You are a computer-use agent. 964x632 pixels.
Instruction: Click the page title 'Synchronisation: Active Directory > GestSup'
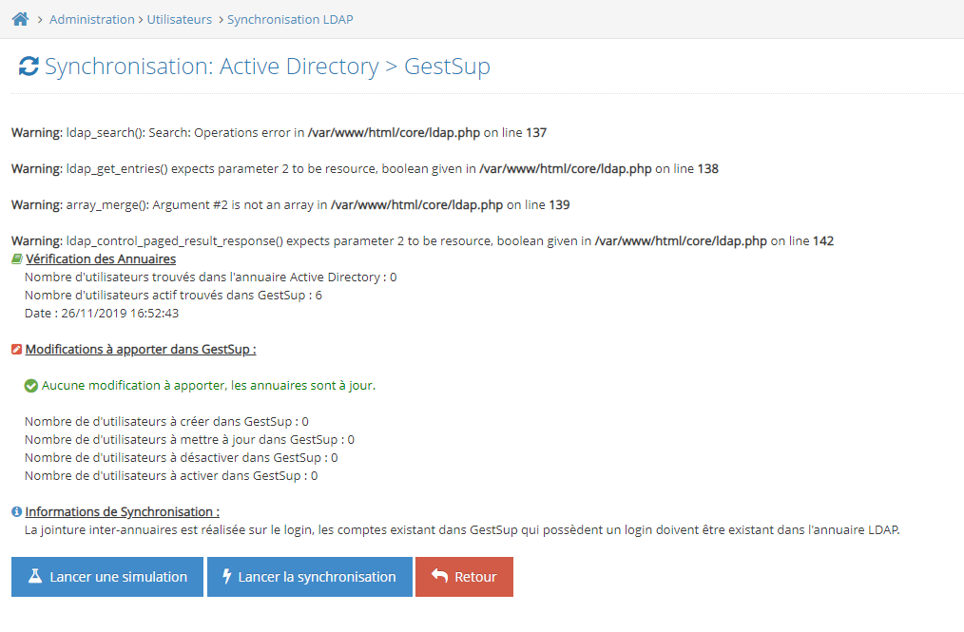click(x=267, y=67)
